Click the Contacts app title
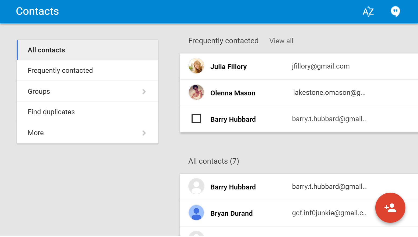 click(x=37, y=11)
